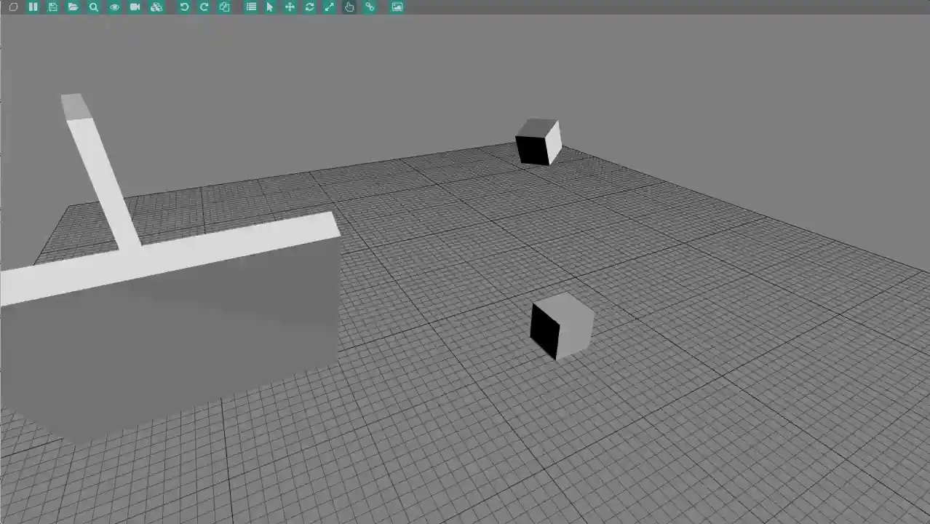
Task: Redo the last action
Action: (x=204, y=7)
